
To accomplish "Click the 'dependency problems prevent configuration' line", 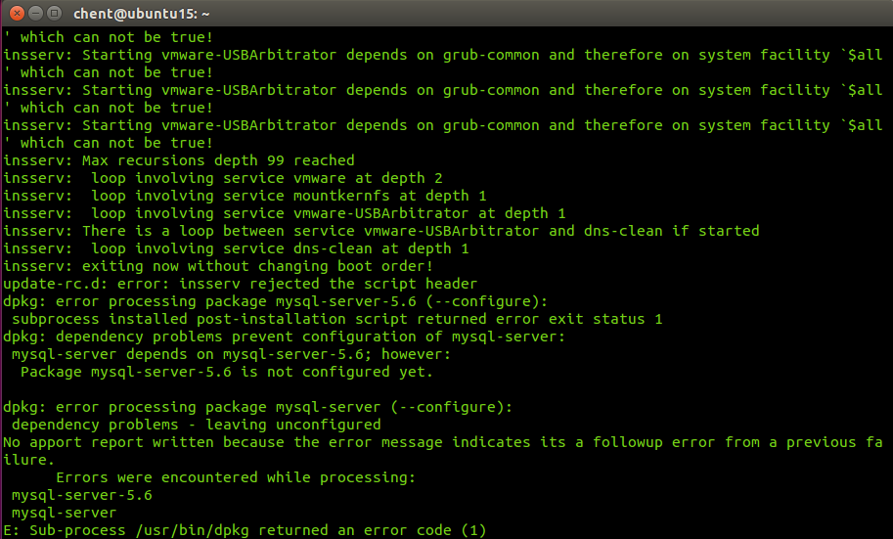I will click(x=285, y=337).
